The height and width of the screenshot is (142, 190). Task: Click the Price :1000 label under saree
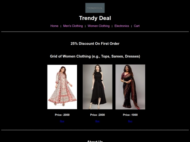click(130, 115)
